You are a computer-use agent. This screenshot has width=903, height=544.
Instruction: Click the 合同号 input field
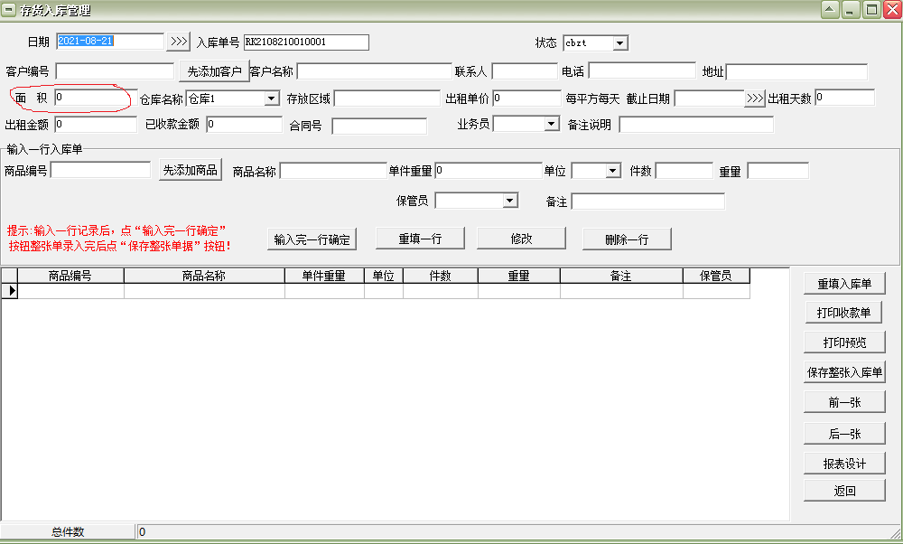[x=379, y=127]
